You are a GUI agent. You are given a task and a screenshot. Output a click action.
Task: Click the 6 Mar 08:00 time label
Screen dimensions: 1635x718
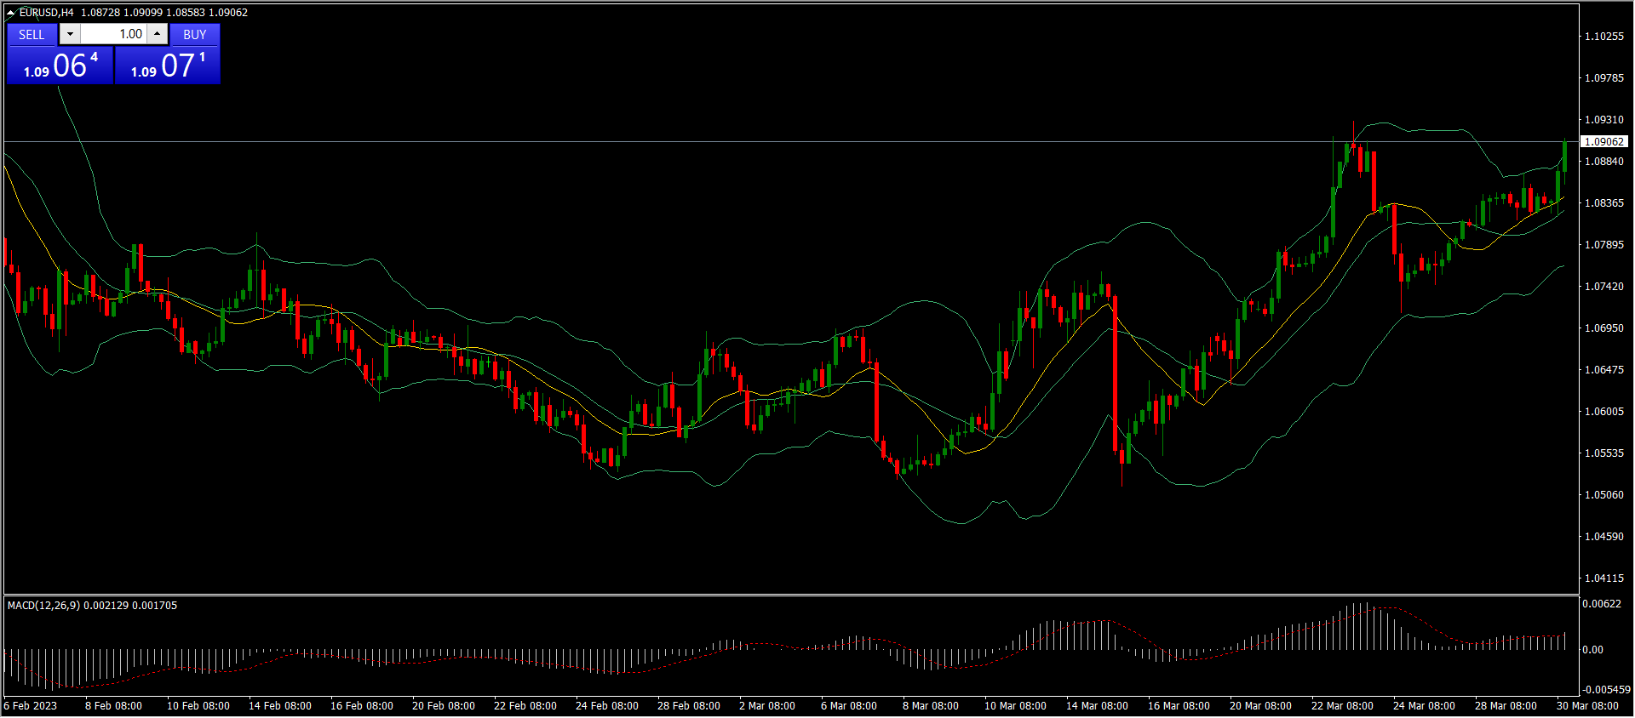(849, 706)
